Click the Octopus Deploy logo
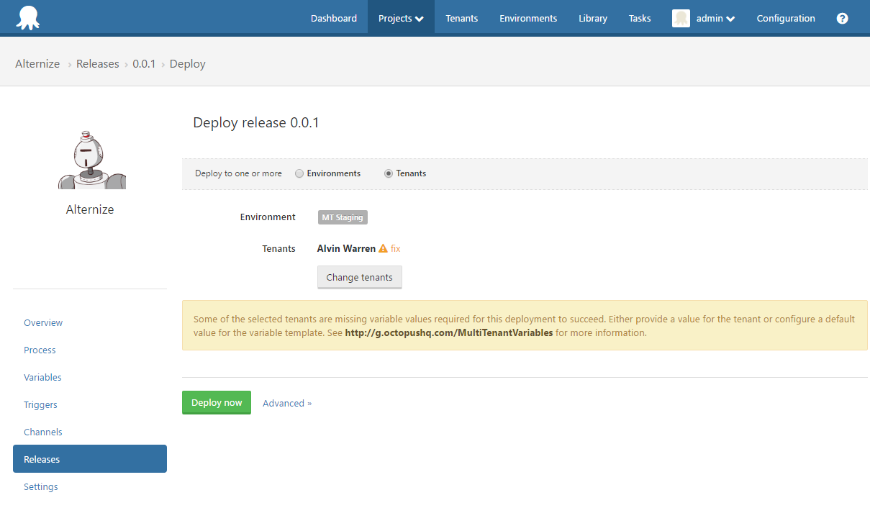Viewport: 870px width, 508px height. pos(28,17)
